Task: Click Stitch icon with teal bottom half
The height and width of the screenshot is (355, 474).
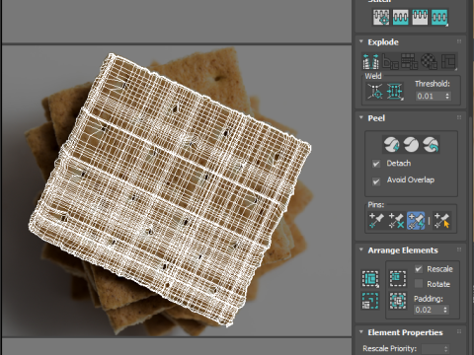Action: coord(400,17)
